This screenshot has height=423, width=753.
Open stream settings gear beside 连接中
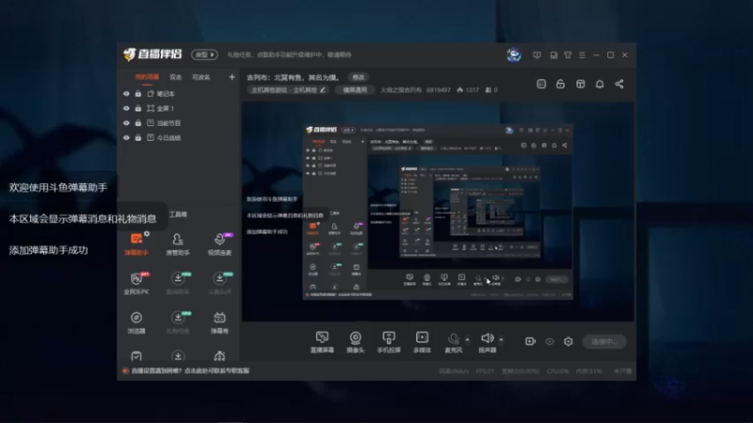[x=569, y=341]
